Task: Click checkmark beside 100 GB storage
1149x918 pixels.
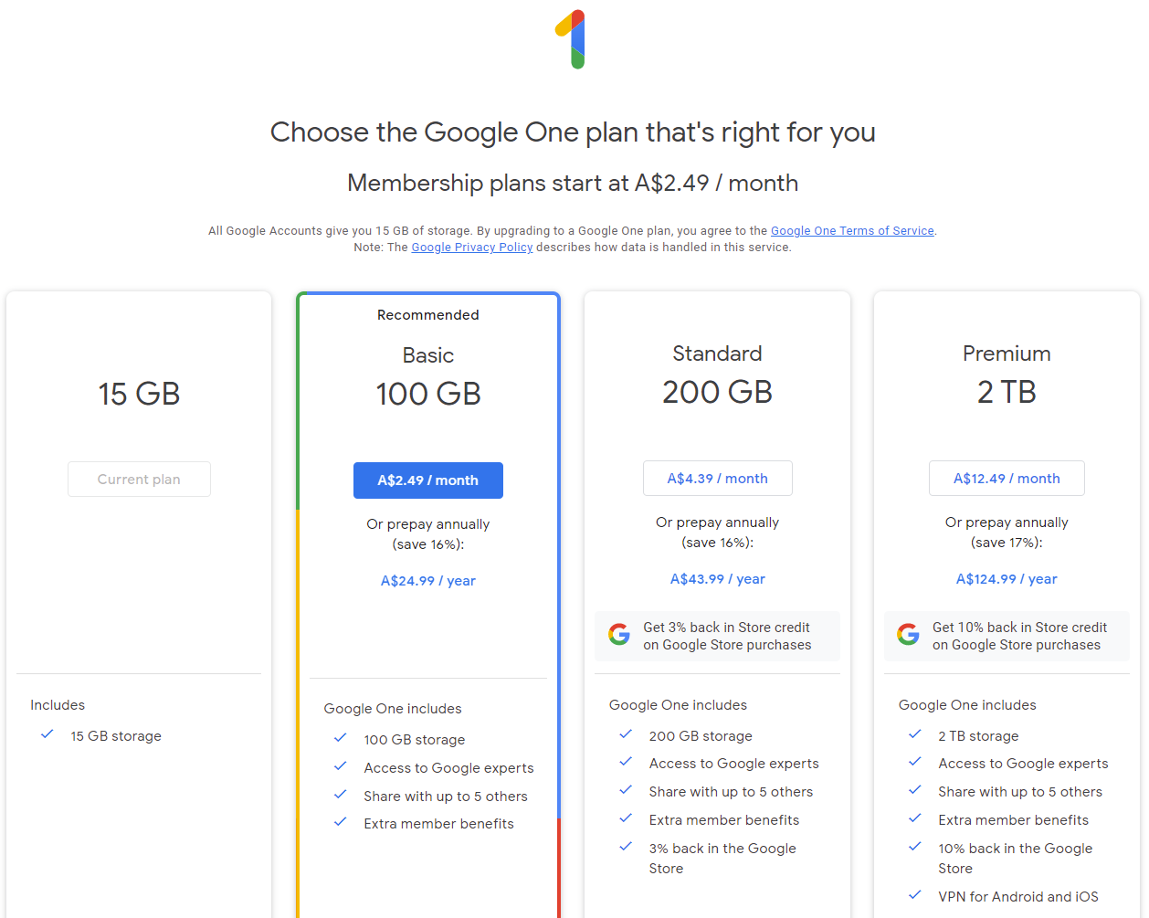Action: click(341, 738)
